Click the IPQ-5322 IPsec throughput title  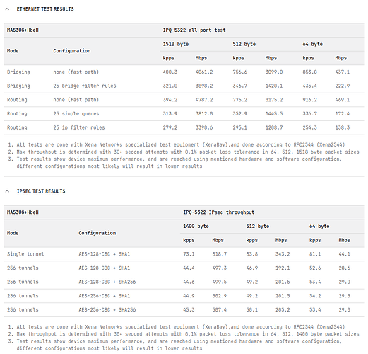pyautogui.click(x=218, y=212)
